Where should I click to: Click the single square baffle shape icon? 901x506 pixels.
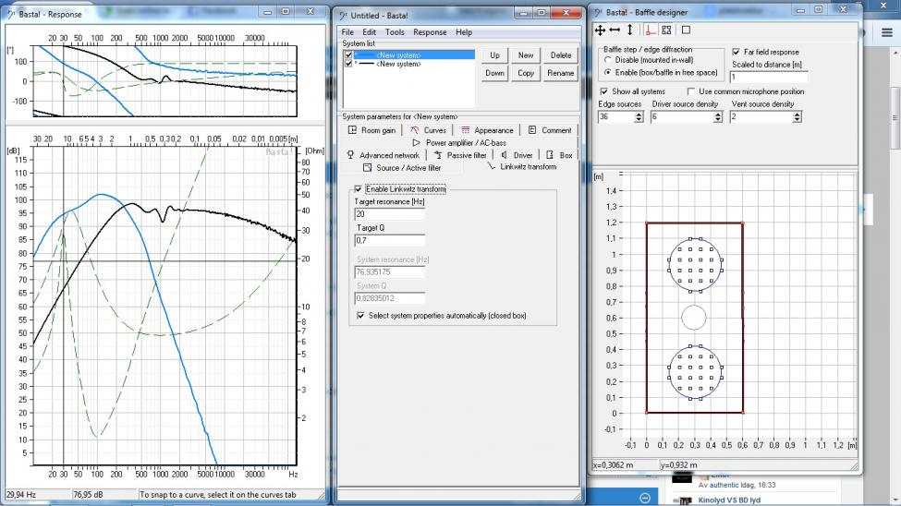pyautogui.click(x=686, y=30)
